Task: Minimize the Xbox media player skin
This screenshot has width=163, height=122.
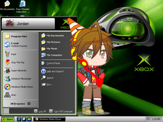Action: pyautogui.click(x=122, y=11)
